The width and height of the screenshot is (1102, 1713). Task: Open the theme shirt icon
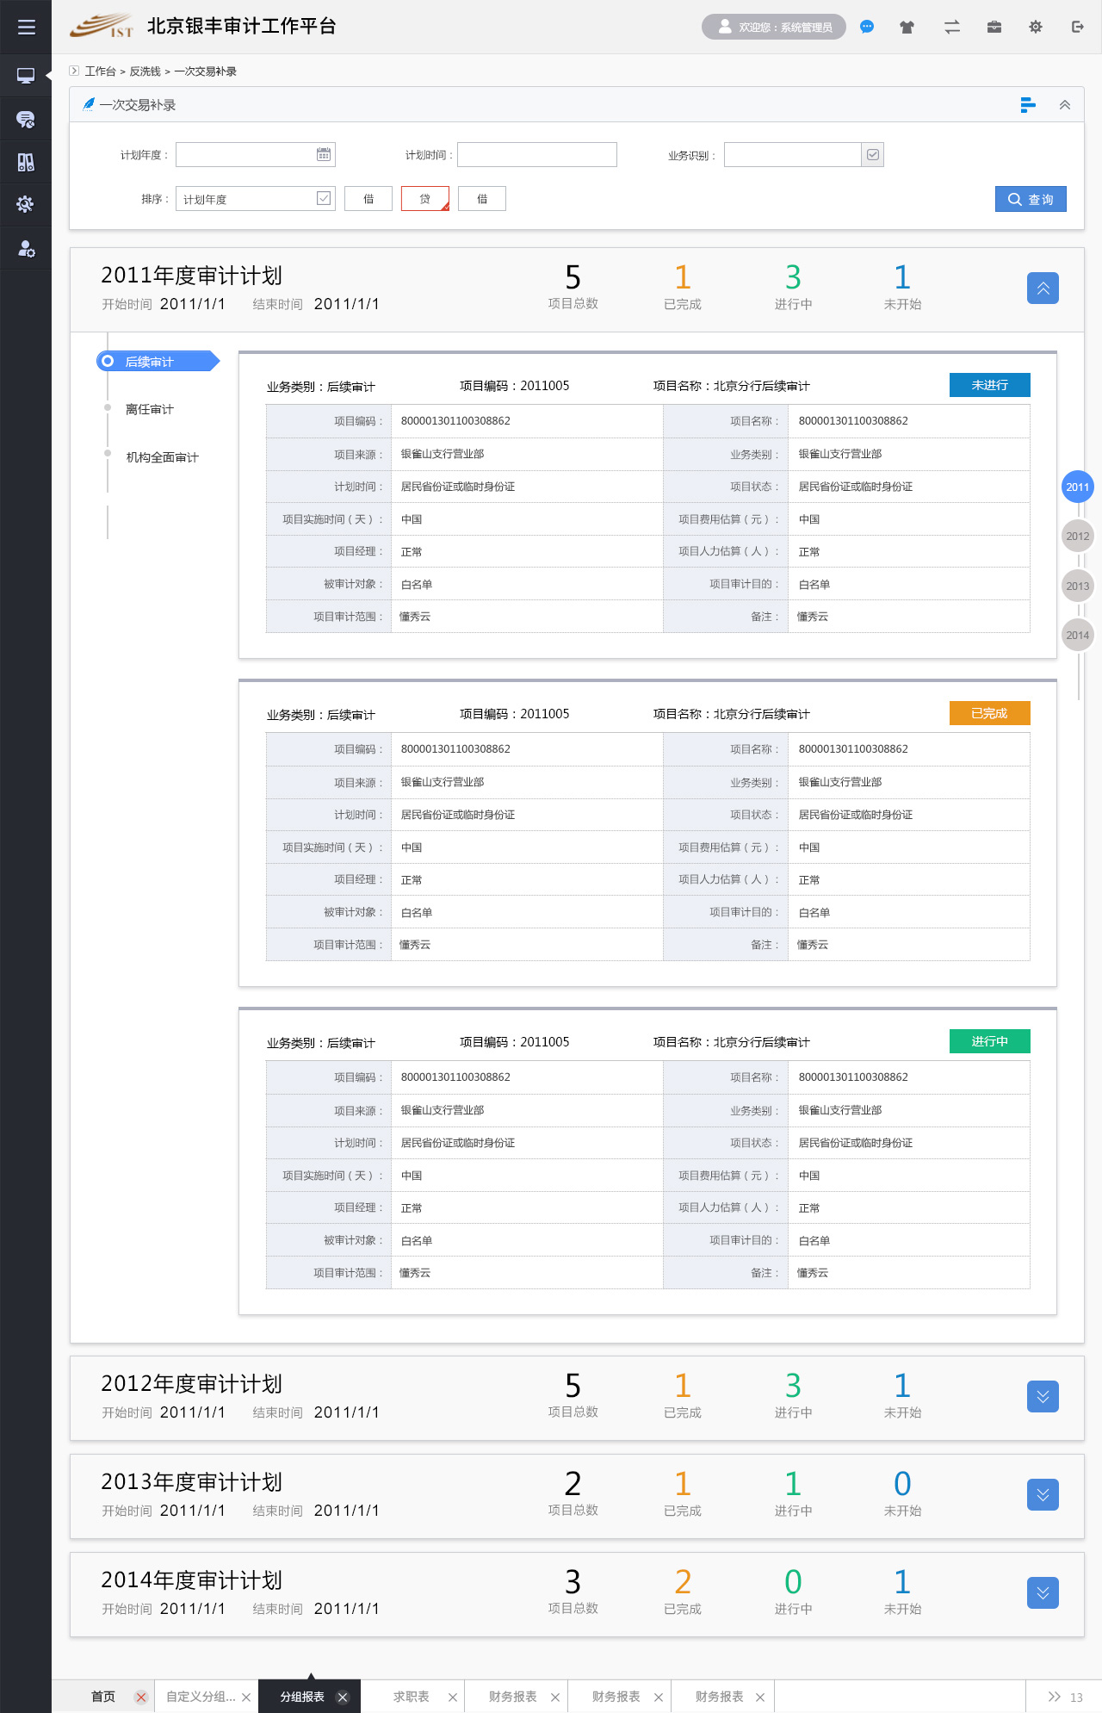(x=907, y=27)
